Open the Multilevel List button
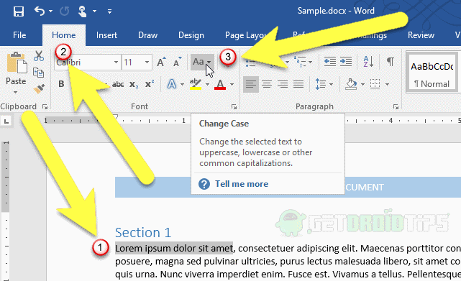 coord(303,62)
